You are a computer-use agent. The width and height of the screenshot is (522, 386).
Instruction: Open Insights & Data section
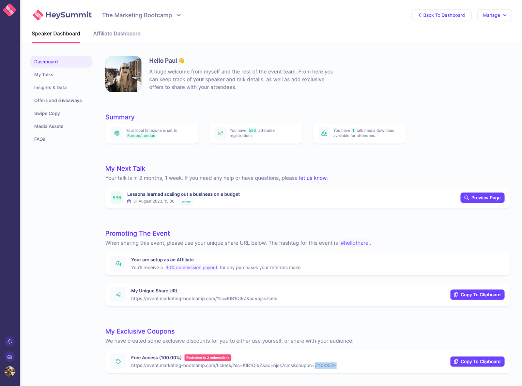coord(50,87)
